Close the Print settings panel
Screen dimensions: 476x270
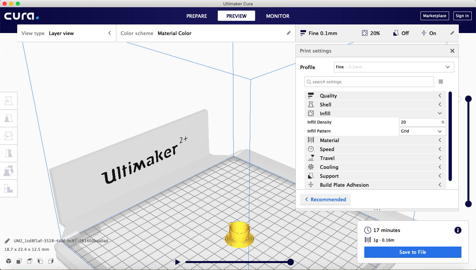click(x=452, y=51)
